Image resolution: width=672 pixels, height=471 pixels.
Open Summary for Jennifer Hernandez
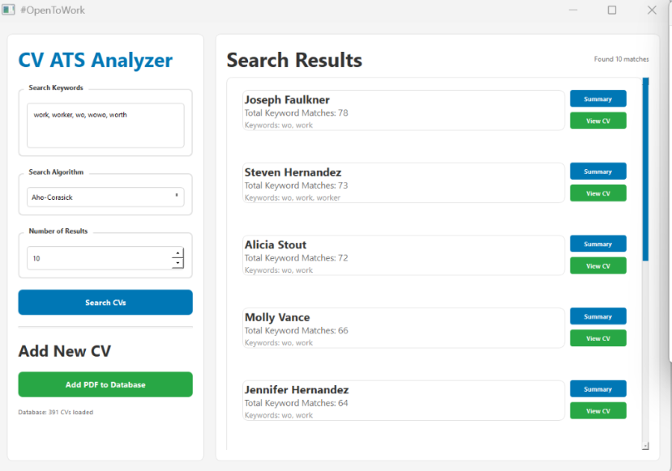pyautogui.click(x=598, y=389)
